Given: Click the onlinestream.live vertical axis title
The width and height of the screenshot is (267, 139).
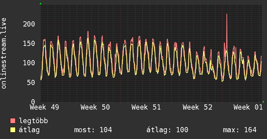Looking at the screenshot, I should pos(4,53).
